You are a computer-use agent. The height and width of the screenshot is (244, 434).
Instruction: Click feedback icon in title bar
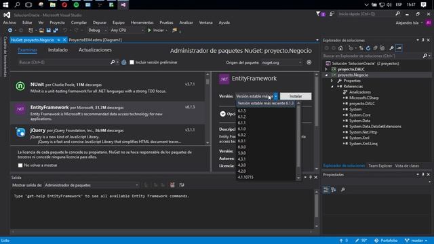[332, 14]
